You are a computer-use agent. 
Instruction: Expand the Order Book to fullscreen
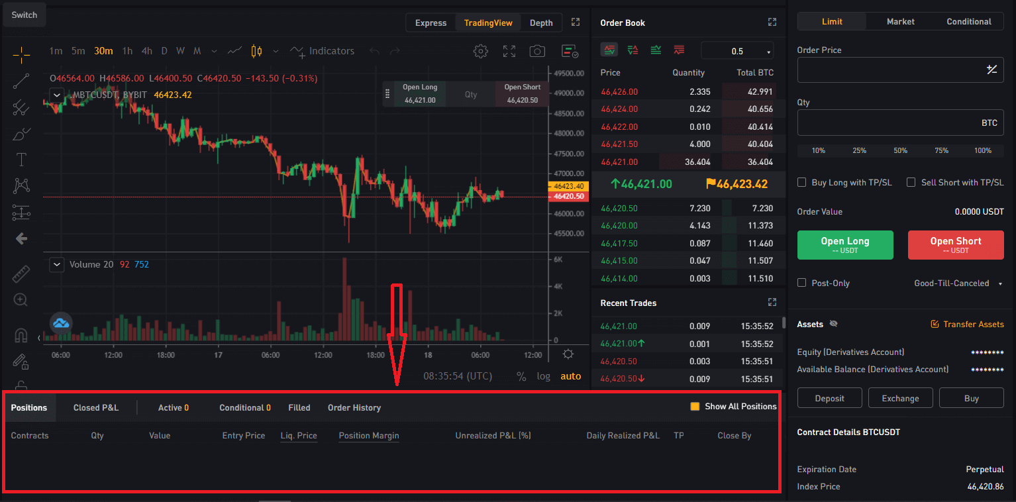click(x=772, y=22)
